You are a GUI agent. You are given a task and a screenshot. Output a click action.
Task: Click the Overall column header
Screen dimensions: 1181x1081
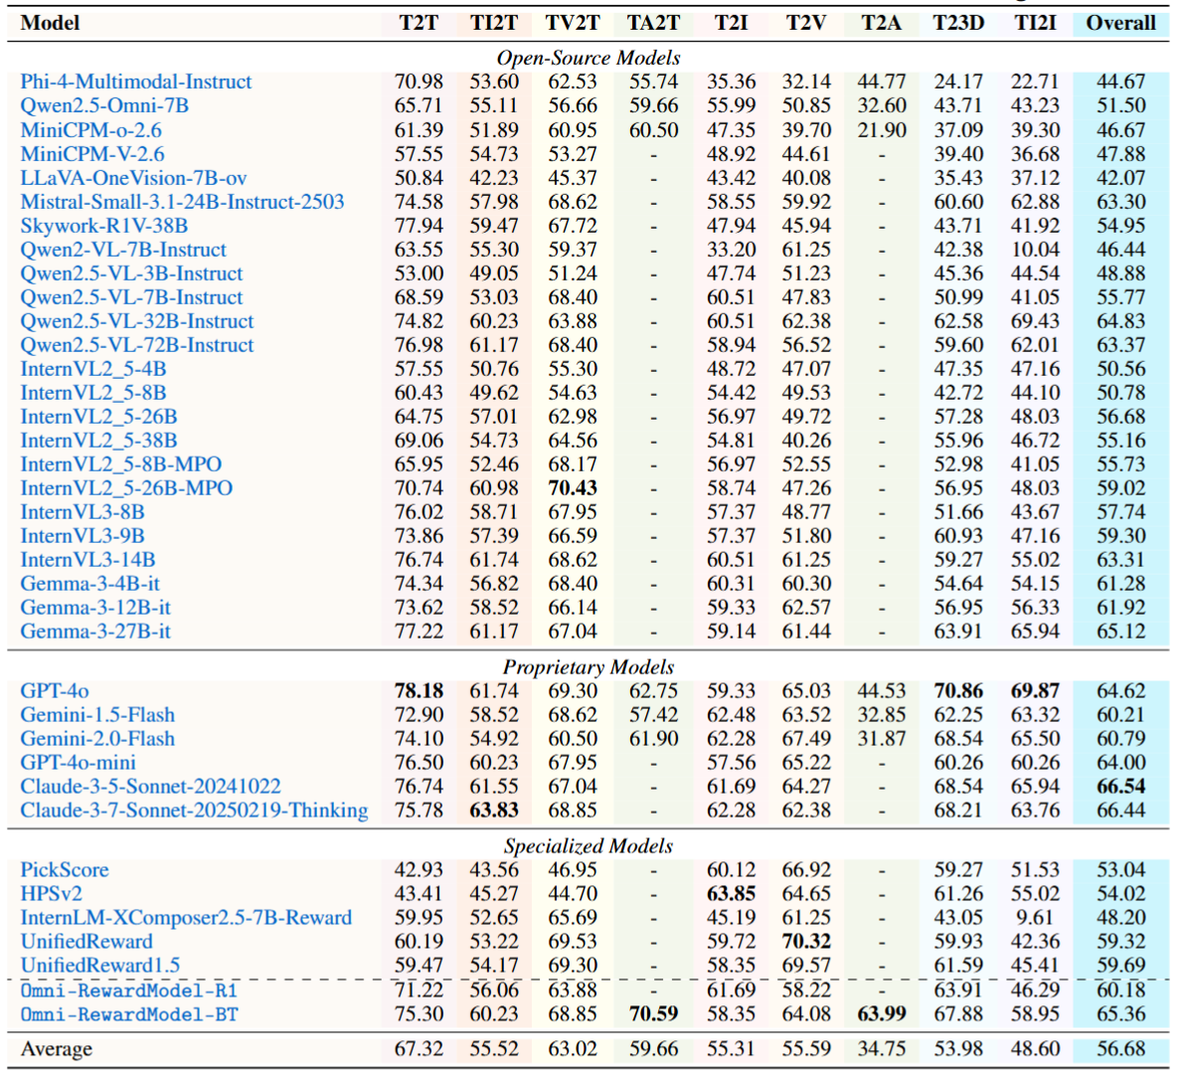[1120, 23]
